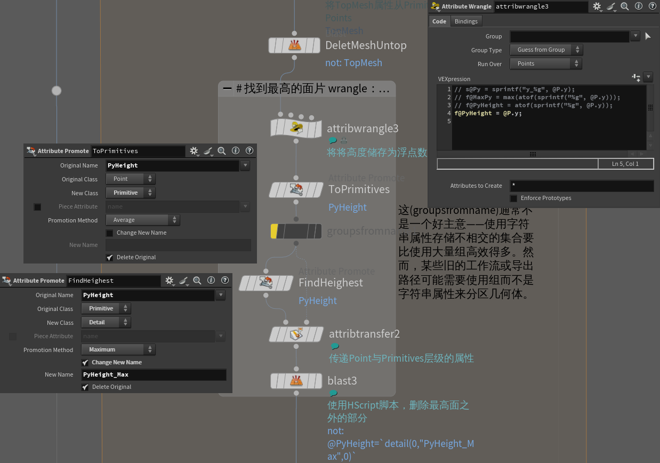Open the Run Over dropdown
This screenshot has height=463, width=660.
coord(545,63)
